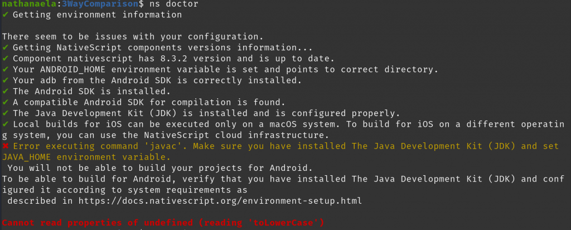Click the checkmark next to ANDROID_HOME line
Image resolution: width=571 pixels, height=230 pixels.
click(x=4, y=70)
